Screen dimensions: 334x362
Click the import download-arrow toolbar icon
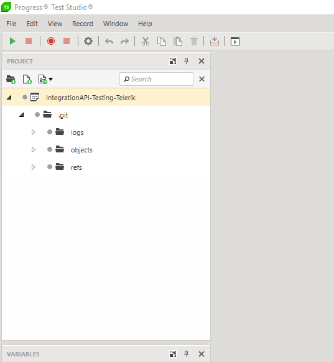point(215,41)
